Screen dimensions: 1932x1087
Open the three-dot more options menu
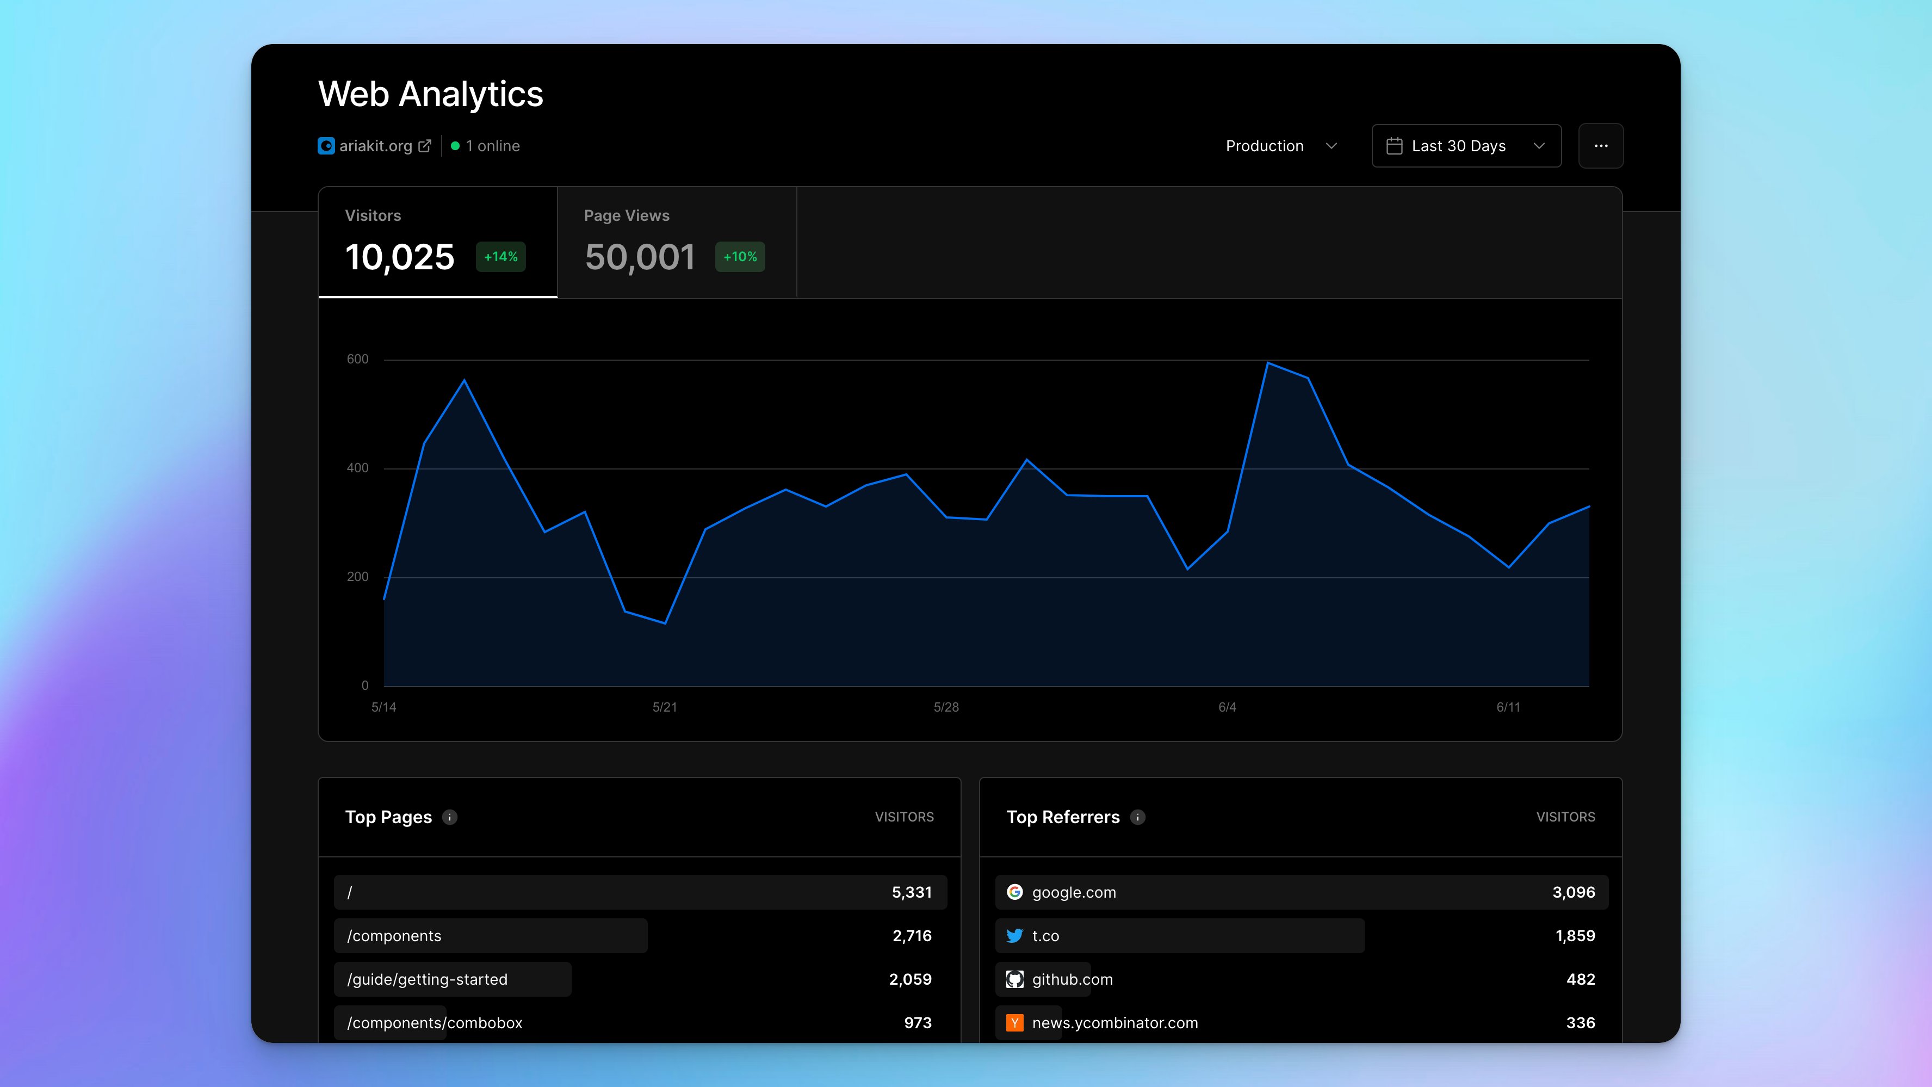[1601, 146]
